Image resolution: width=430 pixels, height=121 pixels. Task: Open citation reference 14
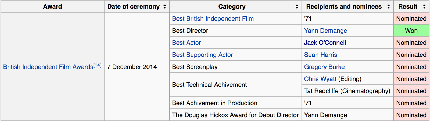[x=98, y=65]
